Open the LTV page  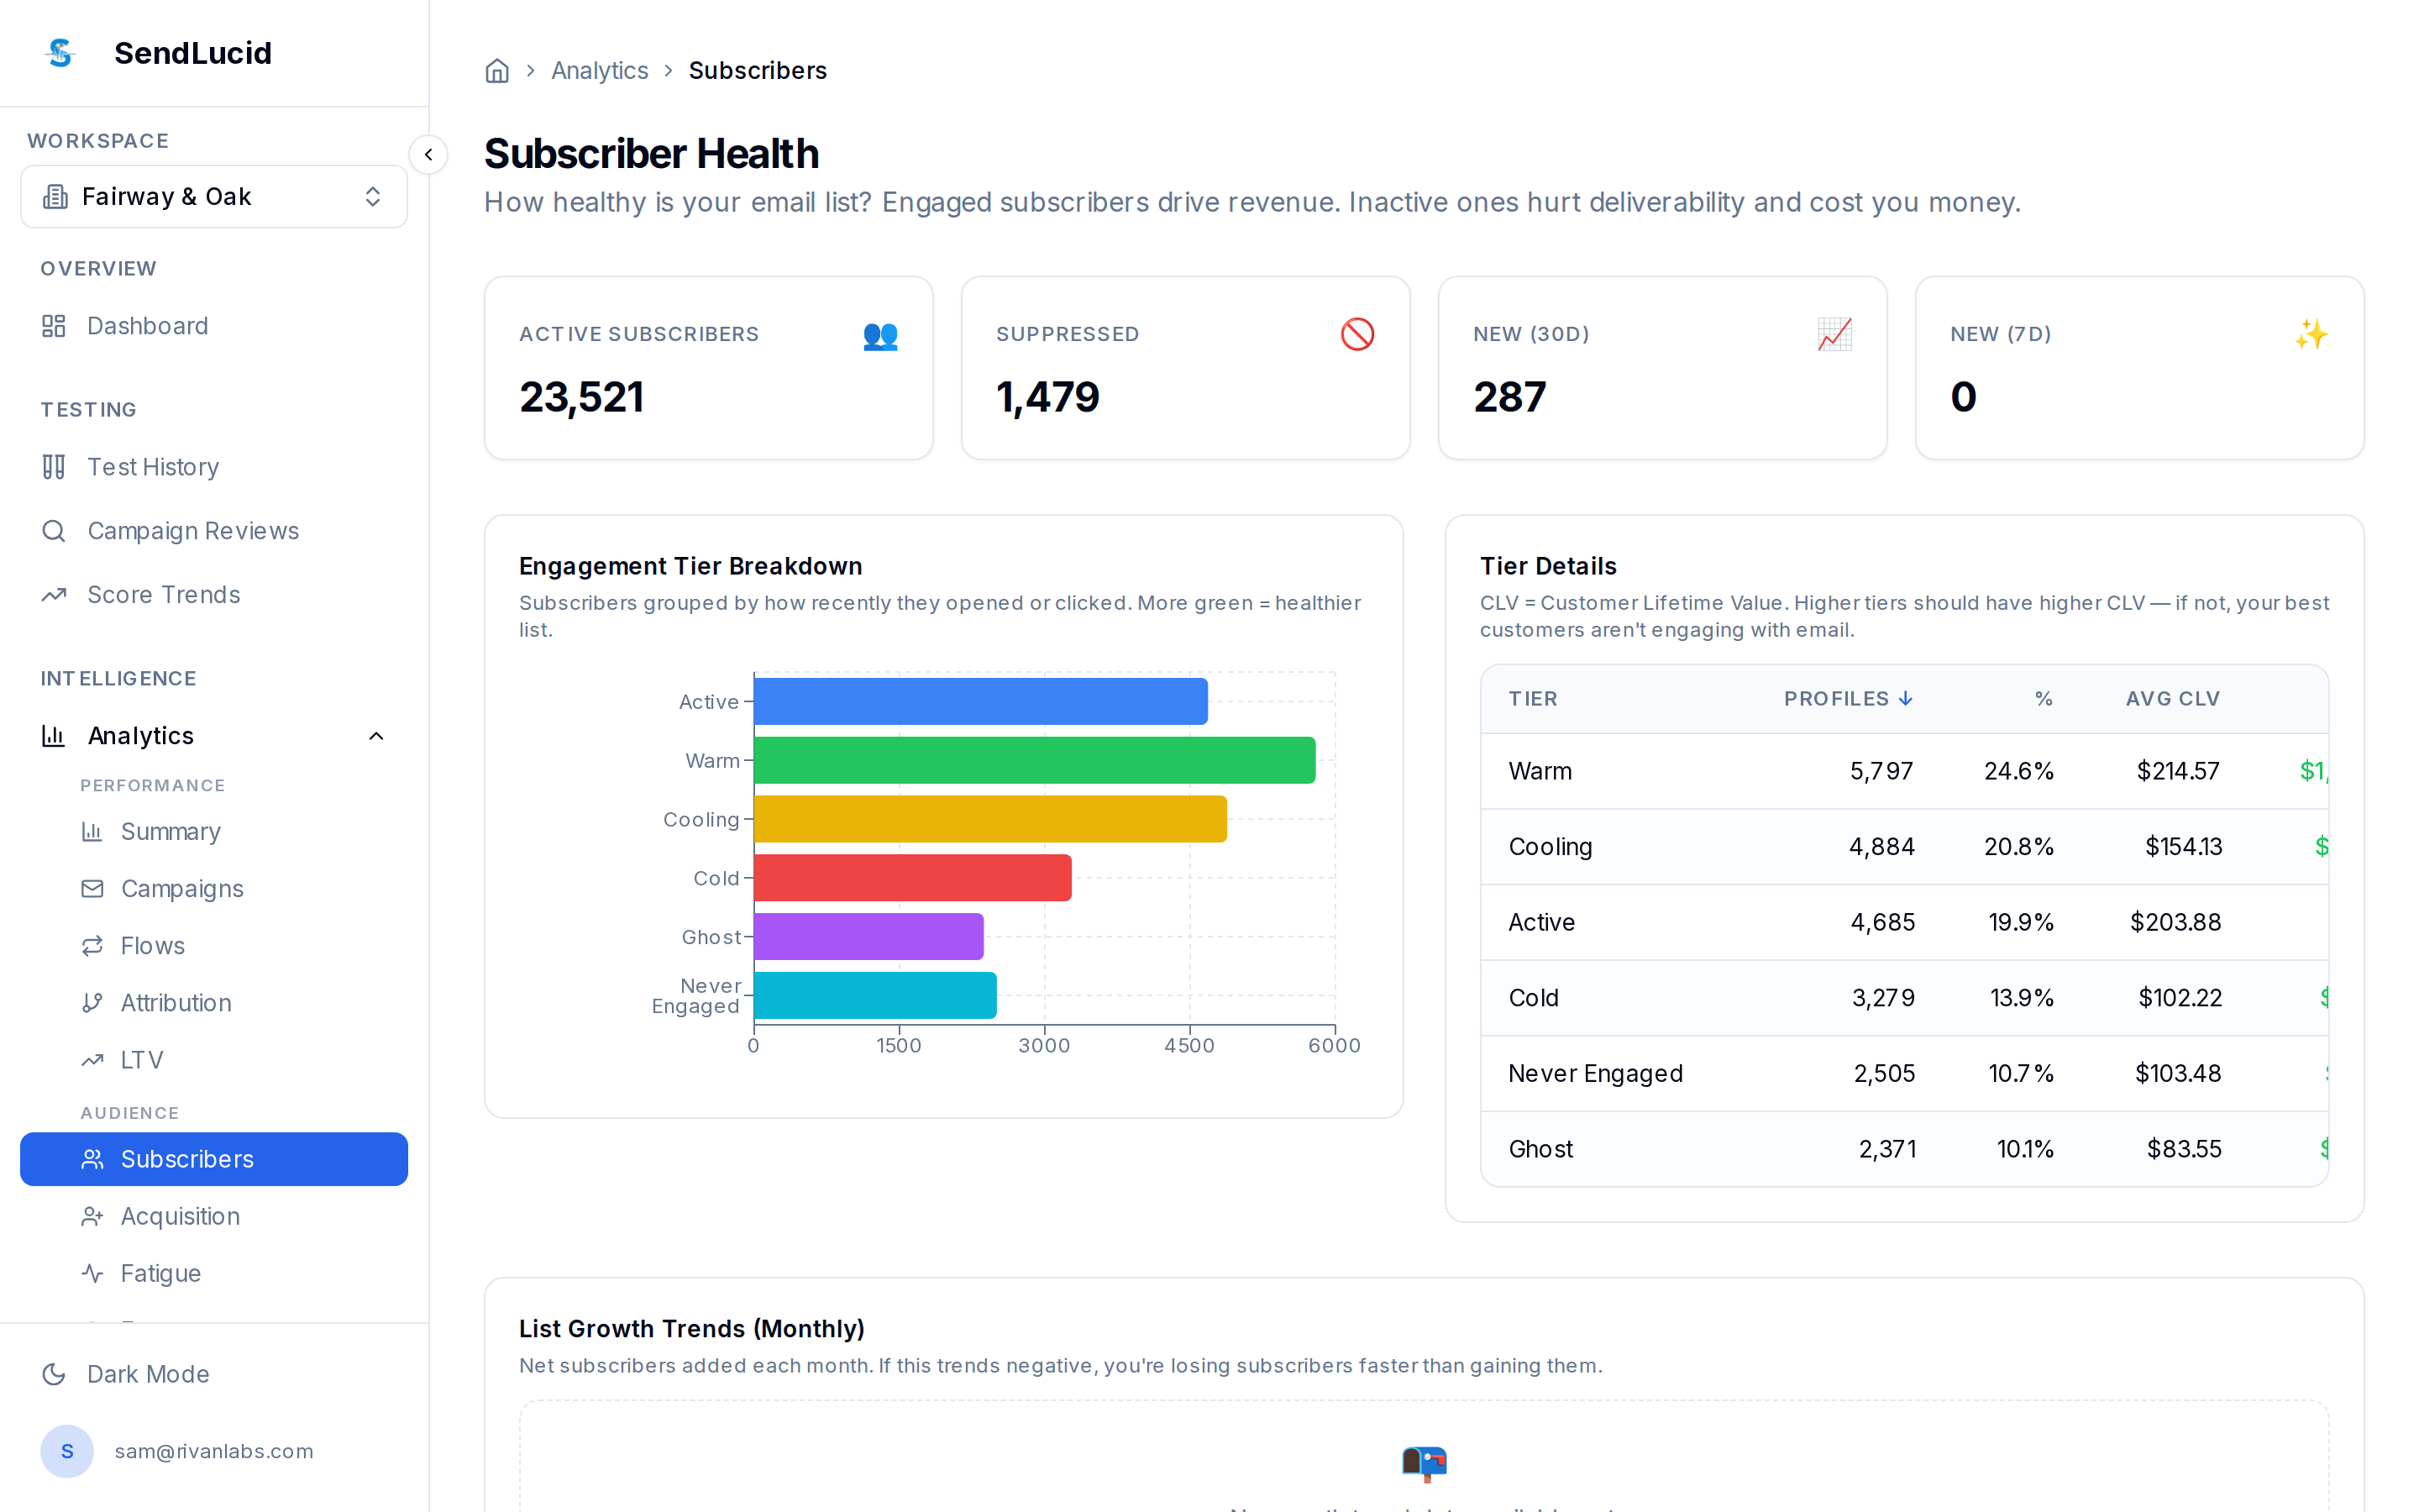[x=214, y=1060]
